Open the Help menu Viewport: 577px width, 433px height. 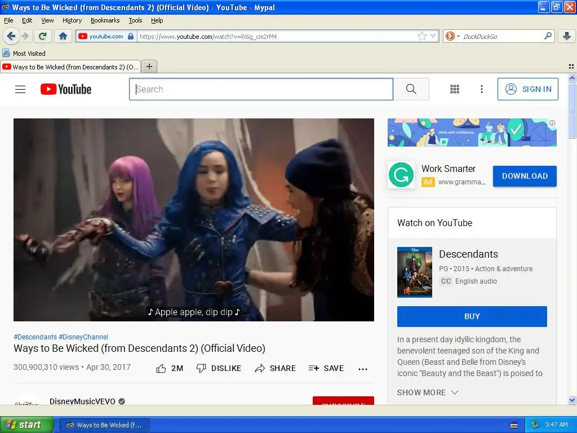[157, 20]
